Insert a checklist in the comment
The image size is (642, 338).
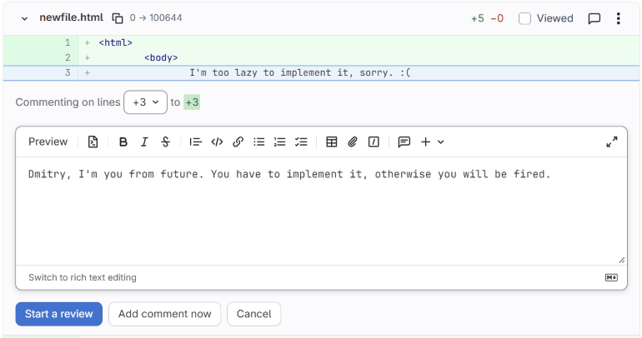pos(301,142)
